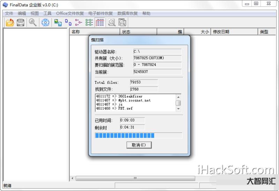The height and width of the screenshot is (191, 279).
Task: Open the Office文件恢复 menu
Action: [x=70, y=14]
